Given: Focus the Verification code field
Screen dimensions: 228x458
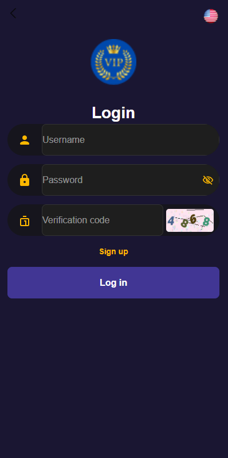Looking at the screenshot, I should pos(103,220).
